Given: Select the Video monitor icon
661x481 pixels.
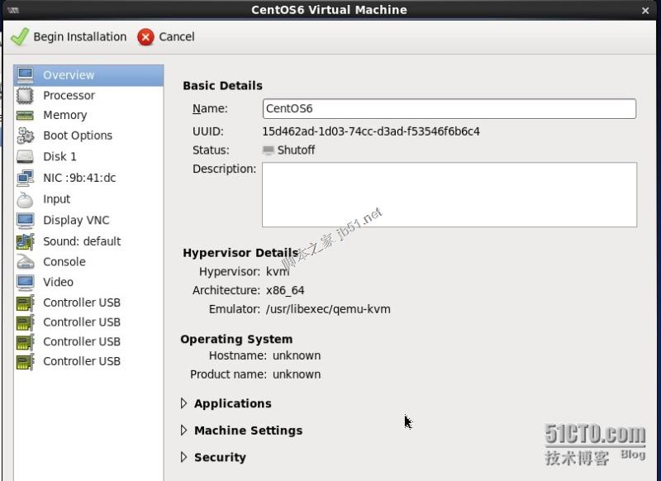Looking at the screenshot, I should [x=26, y=283].
